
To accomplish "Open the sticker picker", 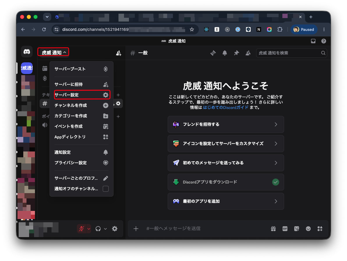I will click(297, 229).
